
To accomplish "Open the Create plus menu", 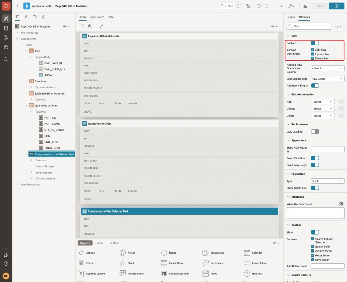I will click(280, 6).
